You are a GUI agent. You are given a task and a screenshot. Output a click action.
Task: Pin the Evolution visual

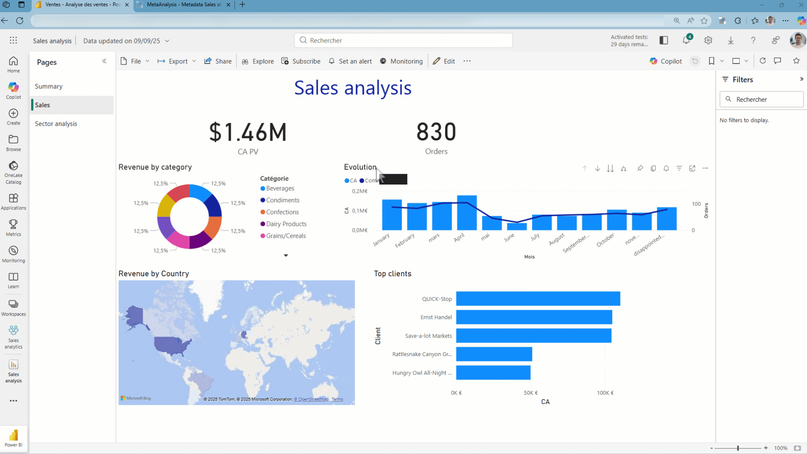pyautogui.click(x=640, y=169)
